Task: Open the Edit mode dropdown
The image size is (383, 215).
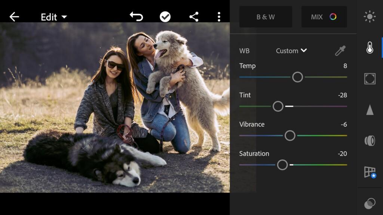Action: [54, 17]
